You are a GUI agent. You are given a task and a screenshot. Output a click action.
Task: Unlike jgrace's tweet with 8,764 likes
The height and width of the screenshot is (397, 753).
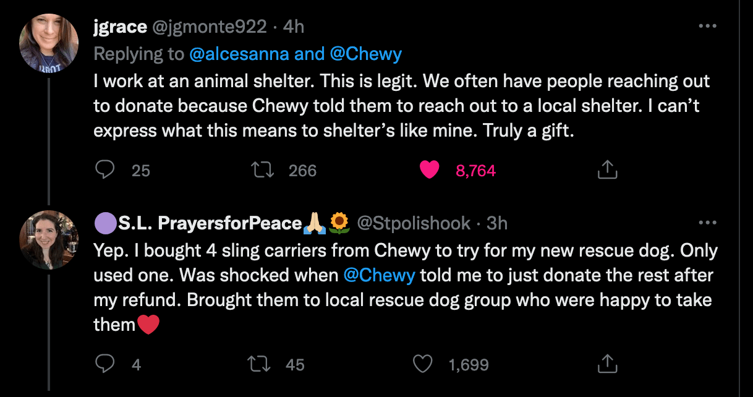[429, 170]
